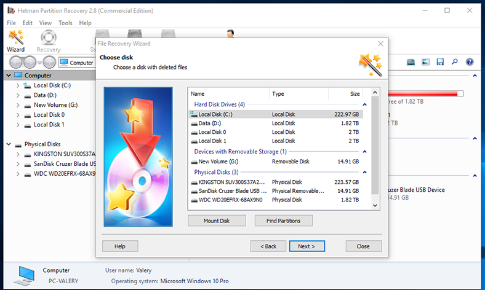Minimize the Hetman Partition Recovery window
Viewport: 485px width, 290px height.
coord(425,10)
